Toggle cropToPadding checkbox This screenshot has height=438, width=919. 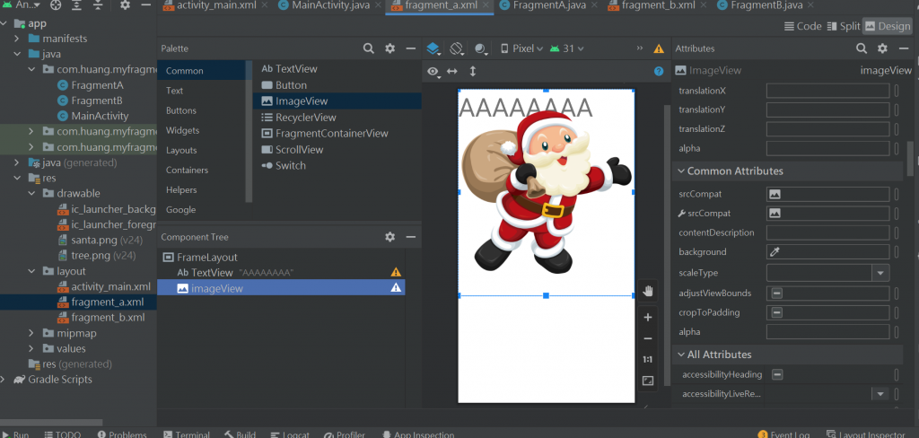point(776,312)
